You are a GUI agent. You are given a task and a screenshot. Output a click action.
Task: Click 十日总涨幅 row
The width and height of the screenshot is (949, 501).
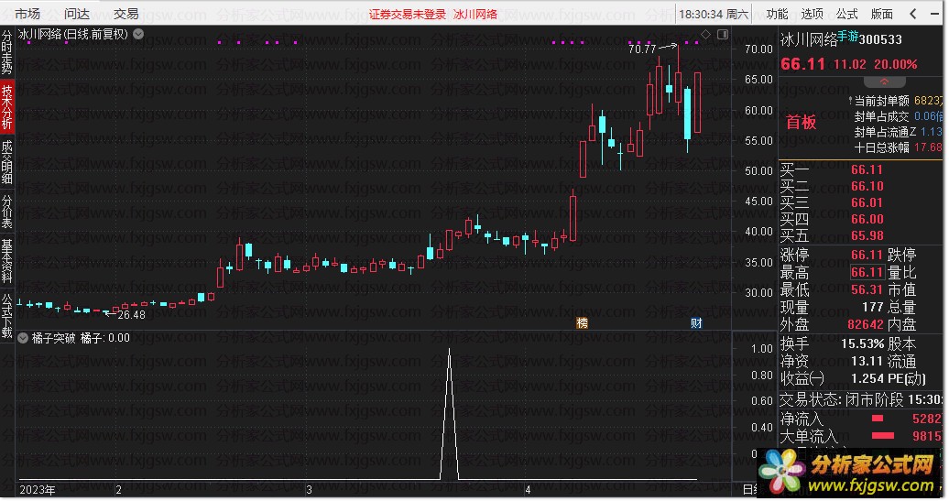pos(897,147)
